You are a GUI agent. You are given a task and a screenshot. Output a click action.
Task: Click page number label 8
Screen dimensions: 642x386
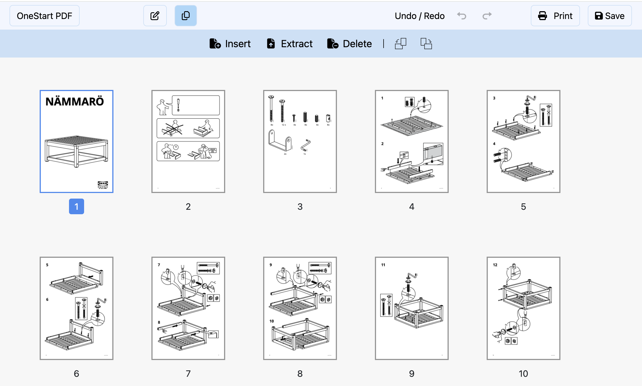click(x=300, y=374)
